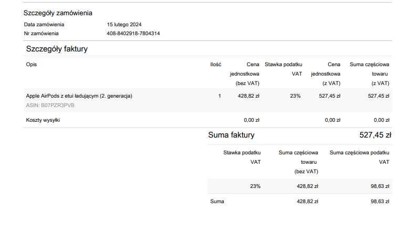Click the "Nr zamówienia" label
This screenshot has height=242, width=415.
[41, 34]
